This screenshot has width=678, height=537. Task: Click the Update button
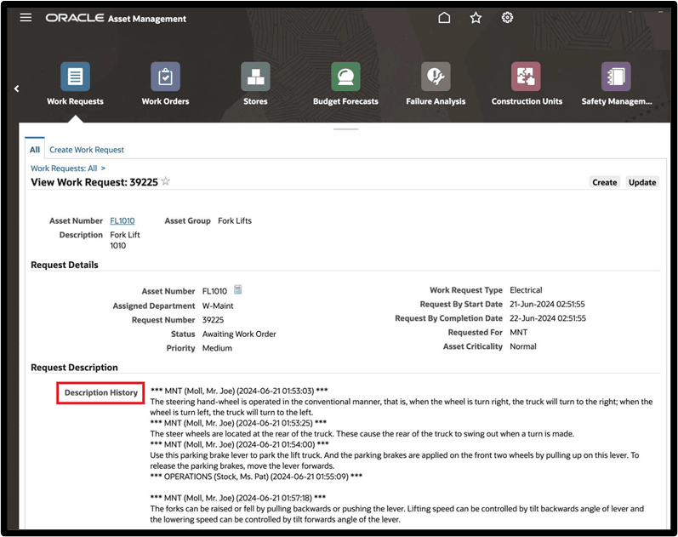[642, 182]
